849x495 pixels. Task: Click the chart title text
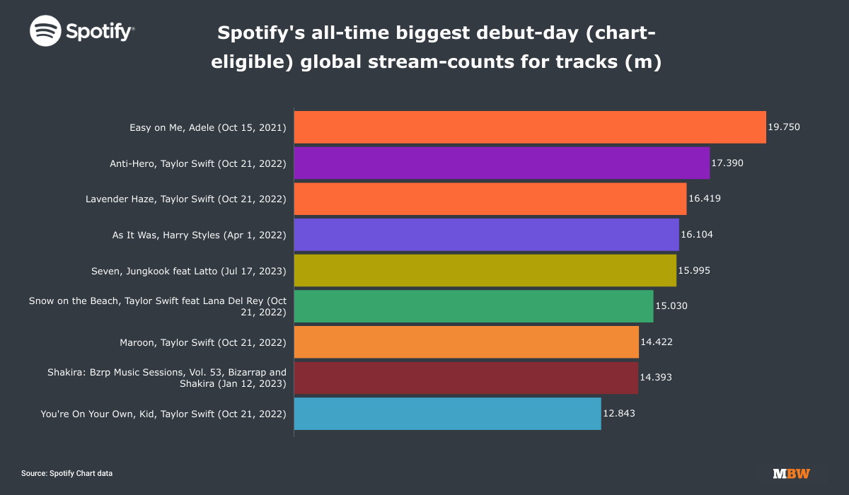439,47
